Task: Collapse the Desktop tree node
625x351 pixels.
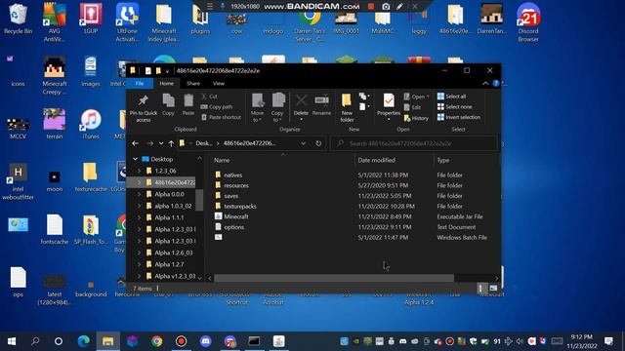Action: [x=136, y=159]
